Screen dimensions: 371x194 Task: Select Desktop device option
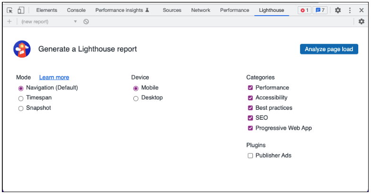tap(136, 98)
